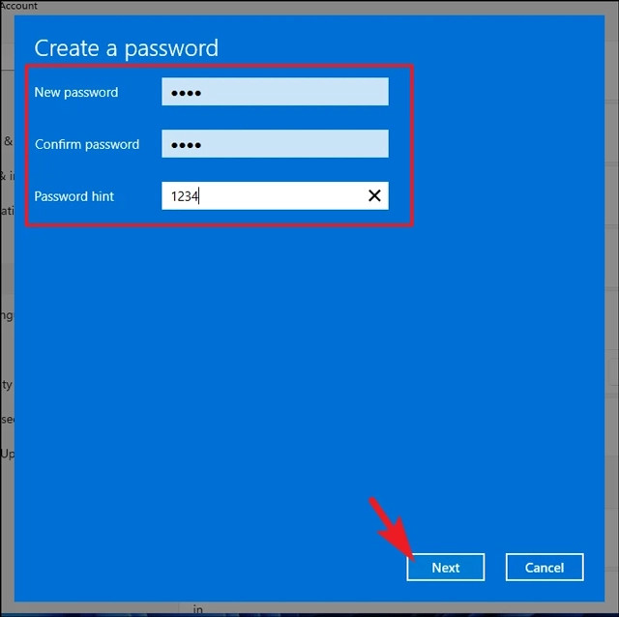Focus the New password input field

tap(275, 92)
